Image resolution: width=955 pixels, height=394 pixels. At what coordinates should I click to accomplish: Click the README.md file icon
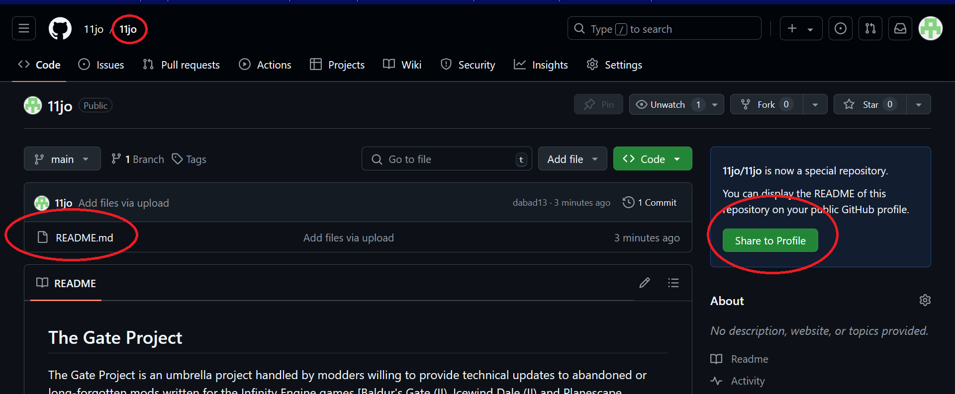point(43,237)
